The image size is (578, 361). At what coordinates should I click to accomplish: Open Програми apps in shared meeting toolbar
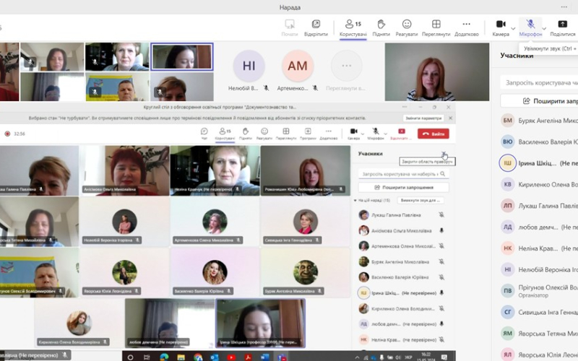coord(308,134)
